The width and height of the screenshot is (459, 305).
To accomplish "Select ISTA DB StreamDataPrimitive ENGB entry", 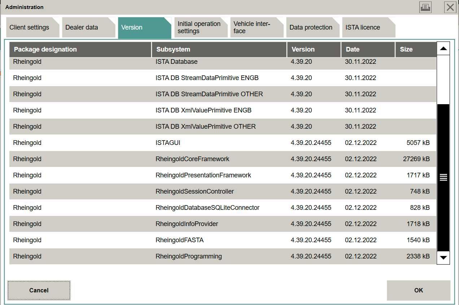I will 223,78.
